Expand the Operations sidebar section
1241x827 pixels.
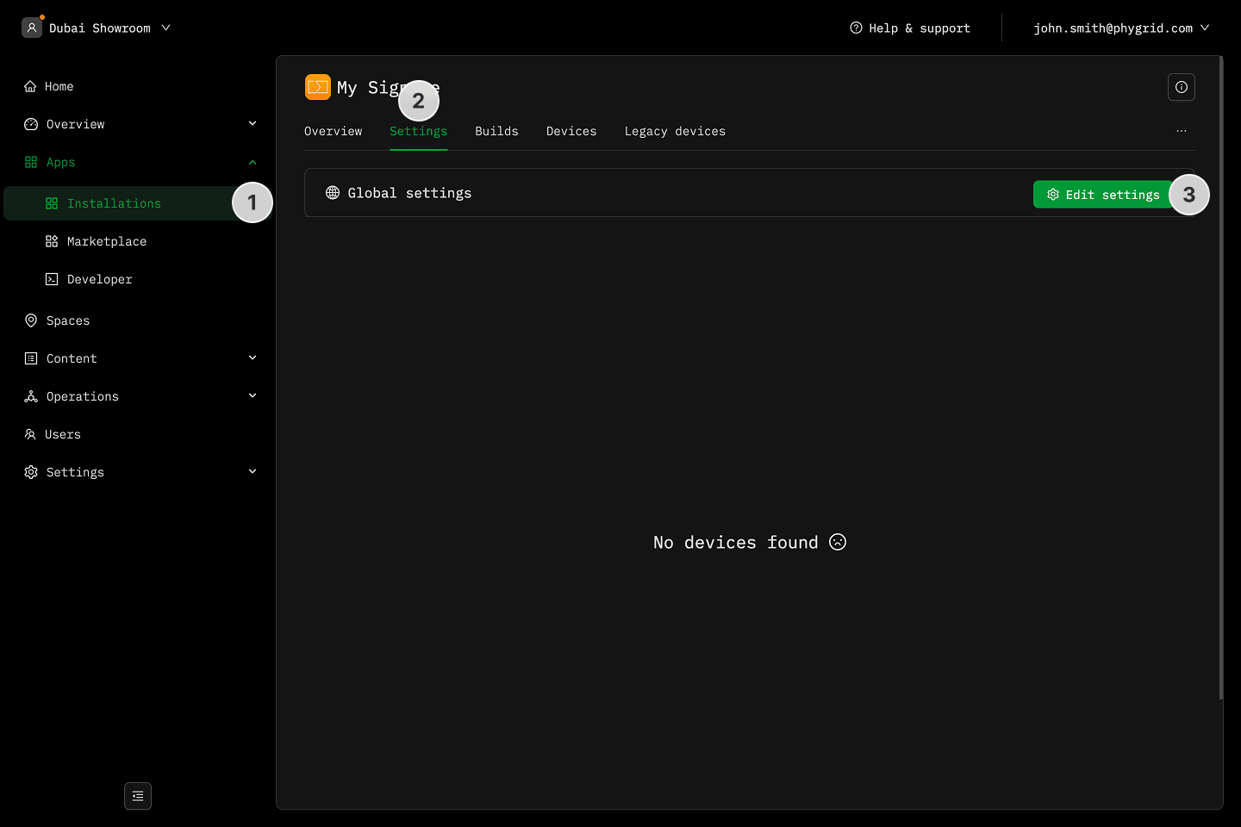pyautogui.click(x=253, y=396)
